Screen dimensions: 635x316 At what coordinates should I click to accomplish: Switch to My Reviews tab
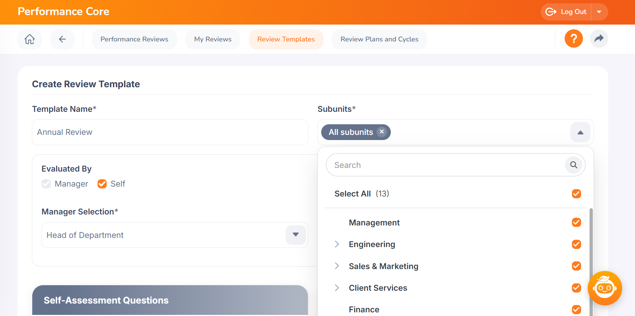coord(213,39)
